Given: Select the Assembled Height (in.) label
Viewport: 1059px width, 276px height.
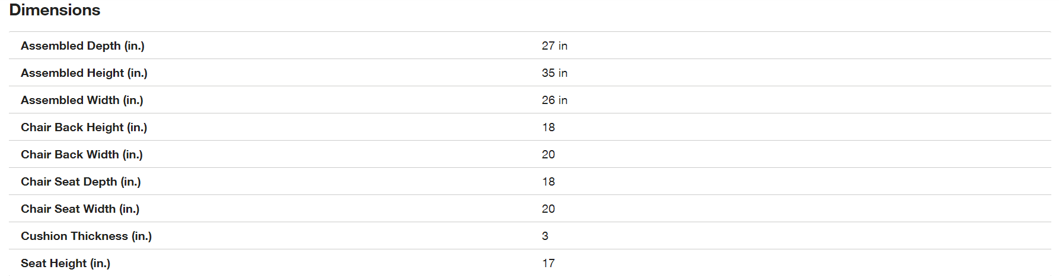Looking at the screenshot, I should click(x=84, y=73).
